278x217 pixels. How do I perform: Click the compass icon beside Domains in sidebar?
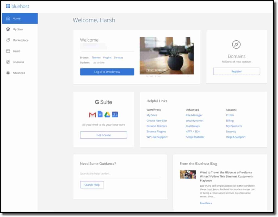point(8,62)
